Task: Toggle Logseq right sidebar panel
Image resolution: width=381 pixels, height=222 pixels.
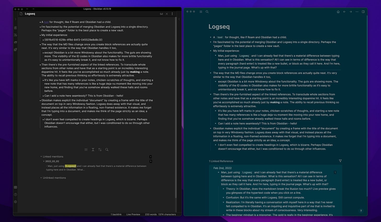Action: 363,12
